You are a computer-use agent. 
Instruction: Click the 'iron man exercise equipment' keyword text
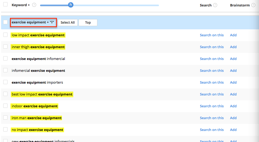coord(37,118)
